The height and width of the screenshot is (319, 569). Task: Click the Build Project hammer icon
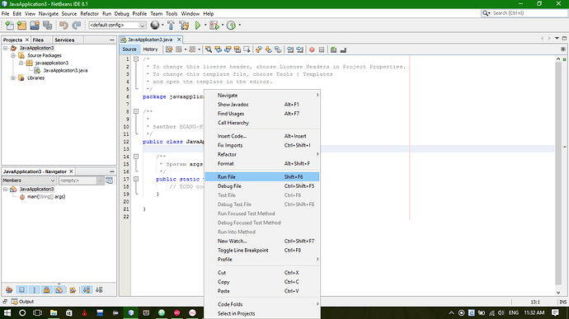click(171, 25)
